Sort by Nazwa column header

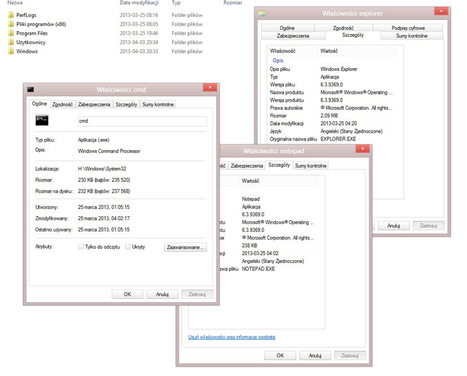point(15,3)
